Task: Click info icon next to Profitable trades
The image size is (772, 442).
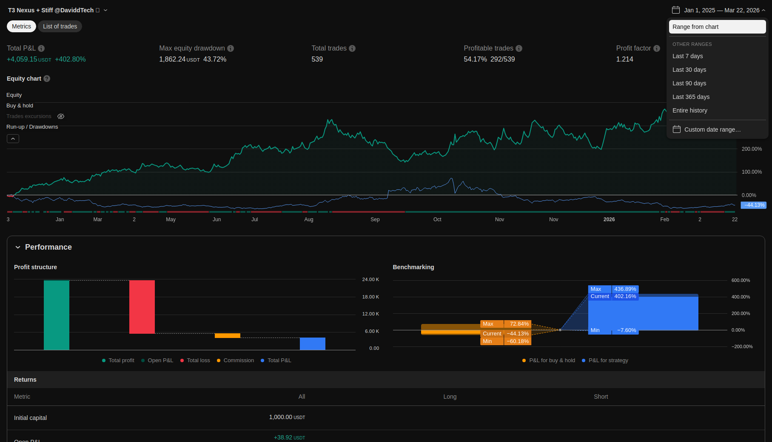Action: 519,48
